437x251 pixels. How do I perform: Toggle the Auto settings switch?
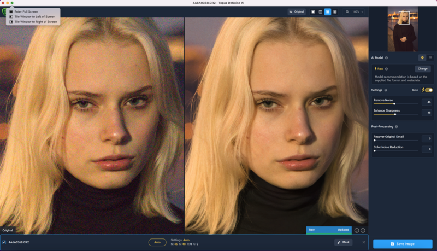click(x=429, y=90)
